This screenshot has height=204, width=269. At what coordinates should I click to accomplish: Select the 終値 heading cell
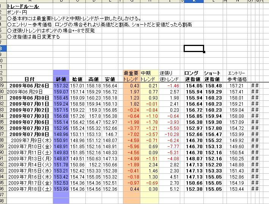click(x=61, y=79)
